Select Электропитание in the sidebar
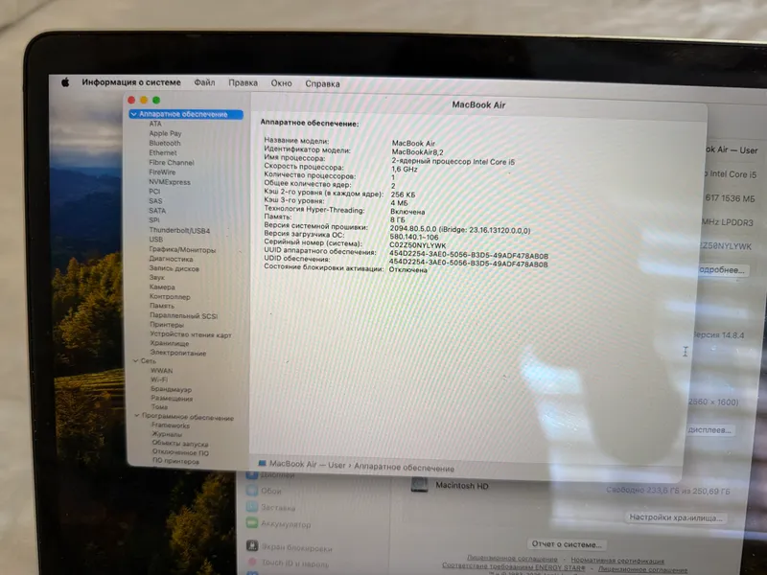 click(178, 353)
